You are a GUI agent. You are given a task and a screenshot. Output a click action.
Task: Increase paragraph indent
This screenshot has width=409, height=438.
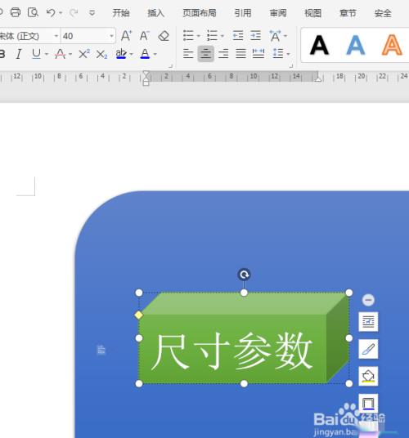(x=255, y=36)
